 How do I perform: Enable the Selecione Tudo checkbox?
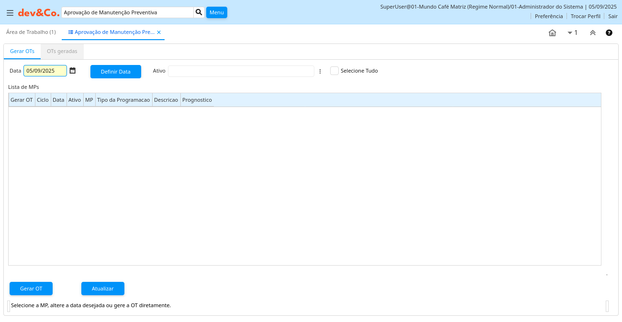334,71
